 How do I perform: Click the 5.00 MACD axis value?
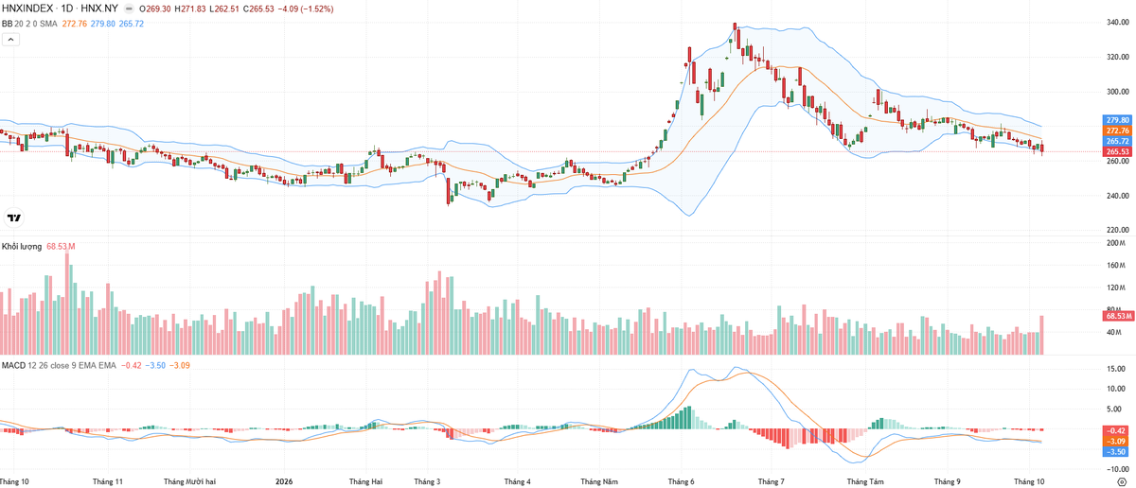click(x=1114, y=410)
